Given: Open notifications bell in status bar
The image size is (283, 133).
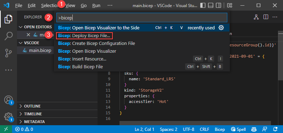Looking at the screenshot, I should 276,129.
